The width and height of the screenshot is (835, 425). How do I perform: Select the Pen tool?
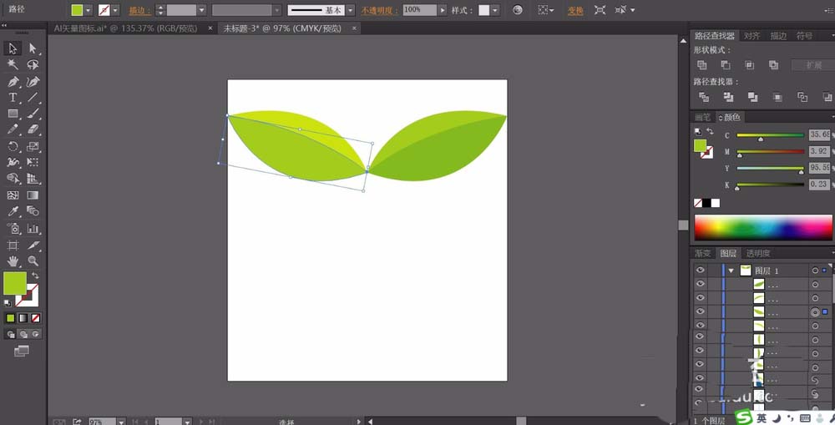(13, 82)
